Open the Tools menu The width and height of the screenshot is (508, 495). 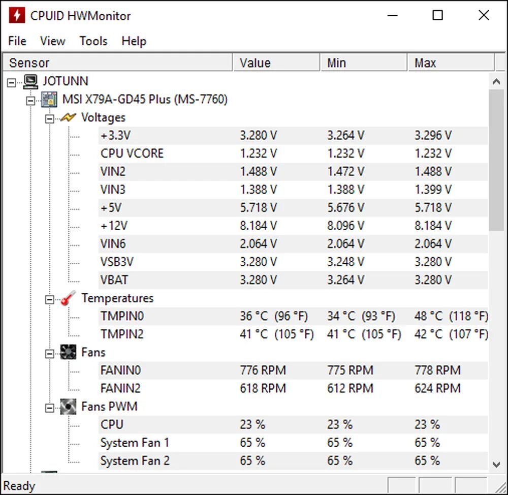[x=93, y=41]
